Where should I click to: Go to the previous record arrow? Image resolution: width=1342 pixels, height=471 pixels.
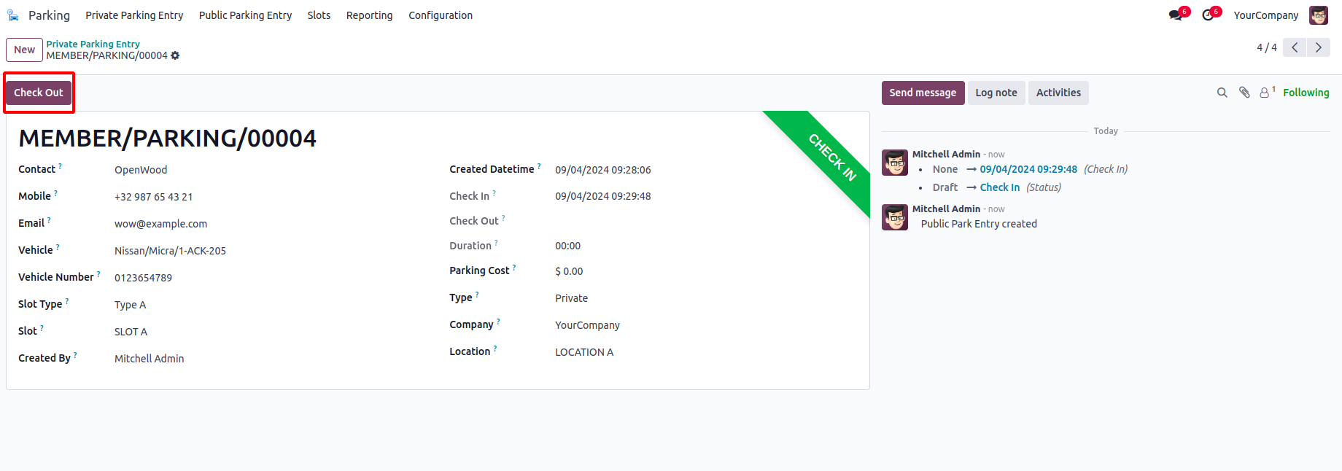(x=1295, y=47)
